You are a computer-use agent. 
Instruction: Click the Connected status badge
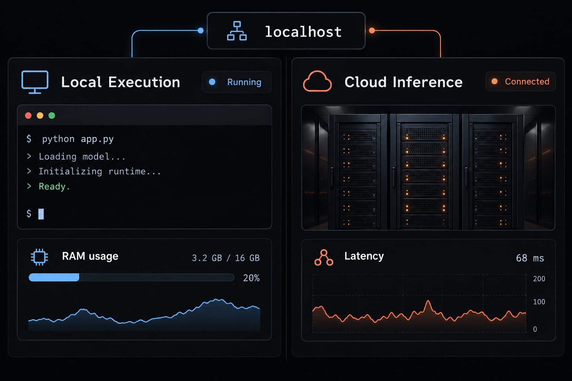(x=520, y=81)
